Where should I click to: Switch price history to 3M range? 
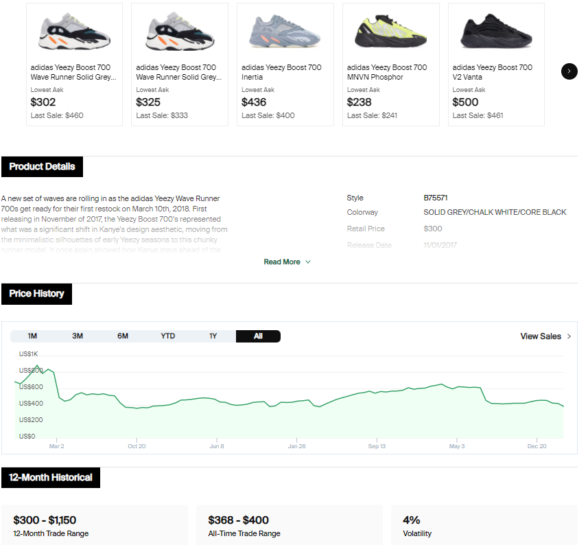[x=78, y=336]
